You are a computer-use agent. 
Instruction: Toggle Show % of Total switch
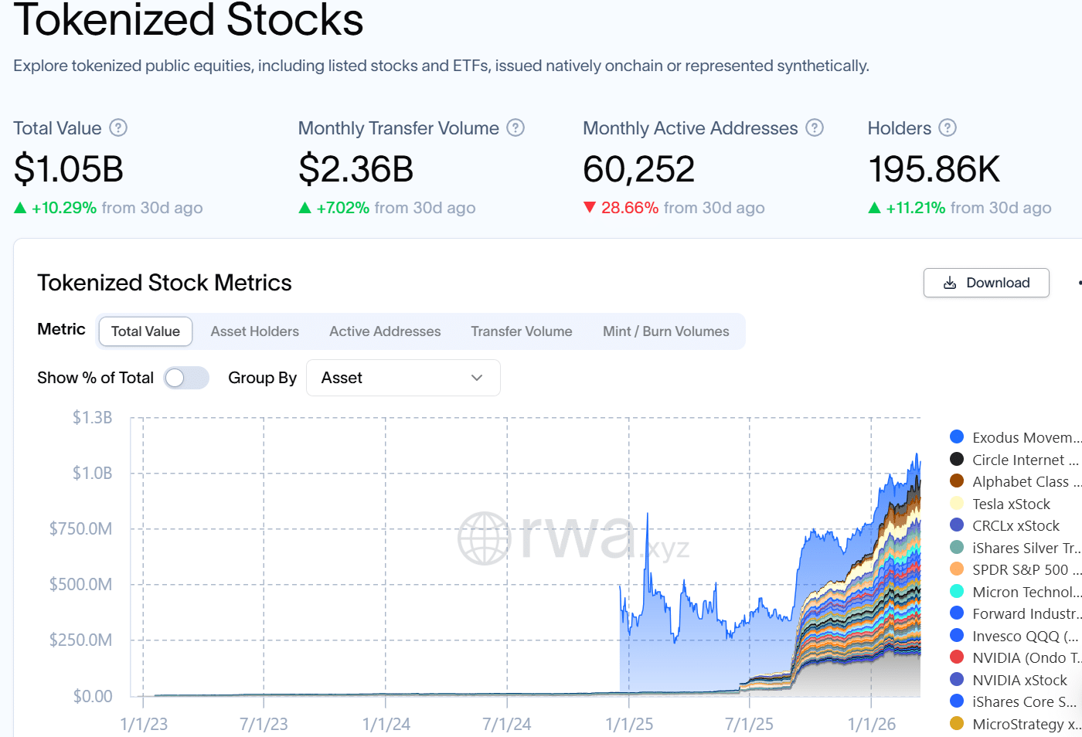(186, 378)
